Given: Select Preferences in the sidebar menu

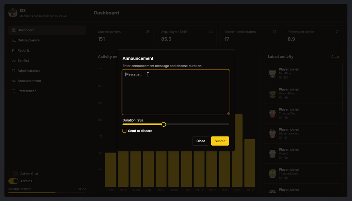Looking at the screenshot, I should (x=27, y=91).
